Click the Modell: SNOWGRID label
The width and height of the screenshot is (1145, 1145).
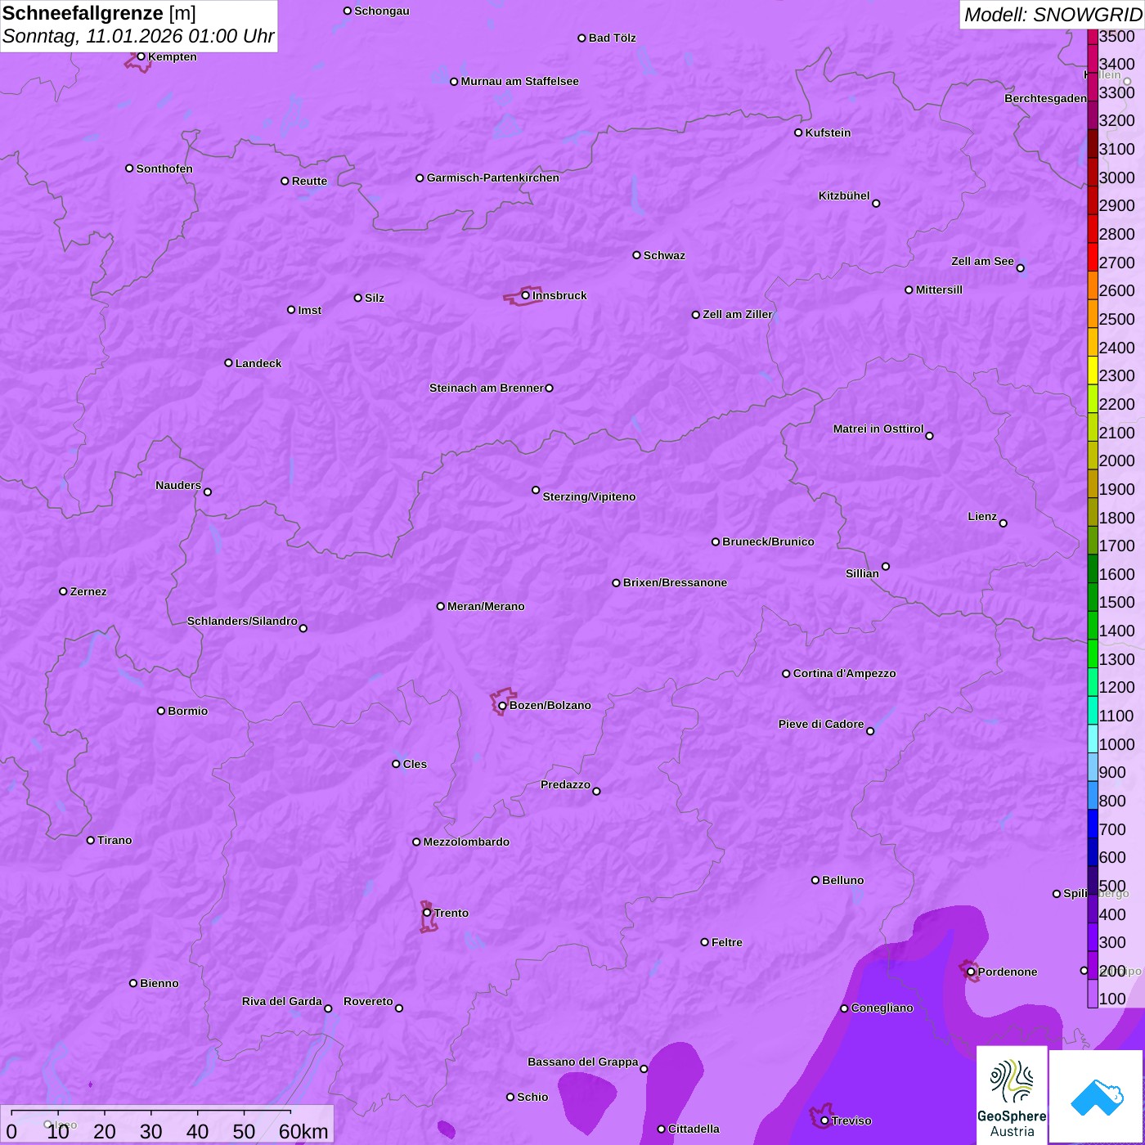tap(1053, 15)
